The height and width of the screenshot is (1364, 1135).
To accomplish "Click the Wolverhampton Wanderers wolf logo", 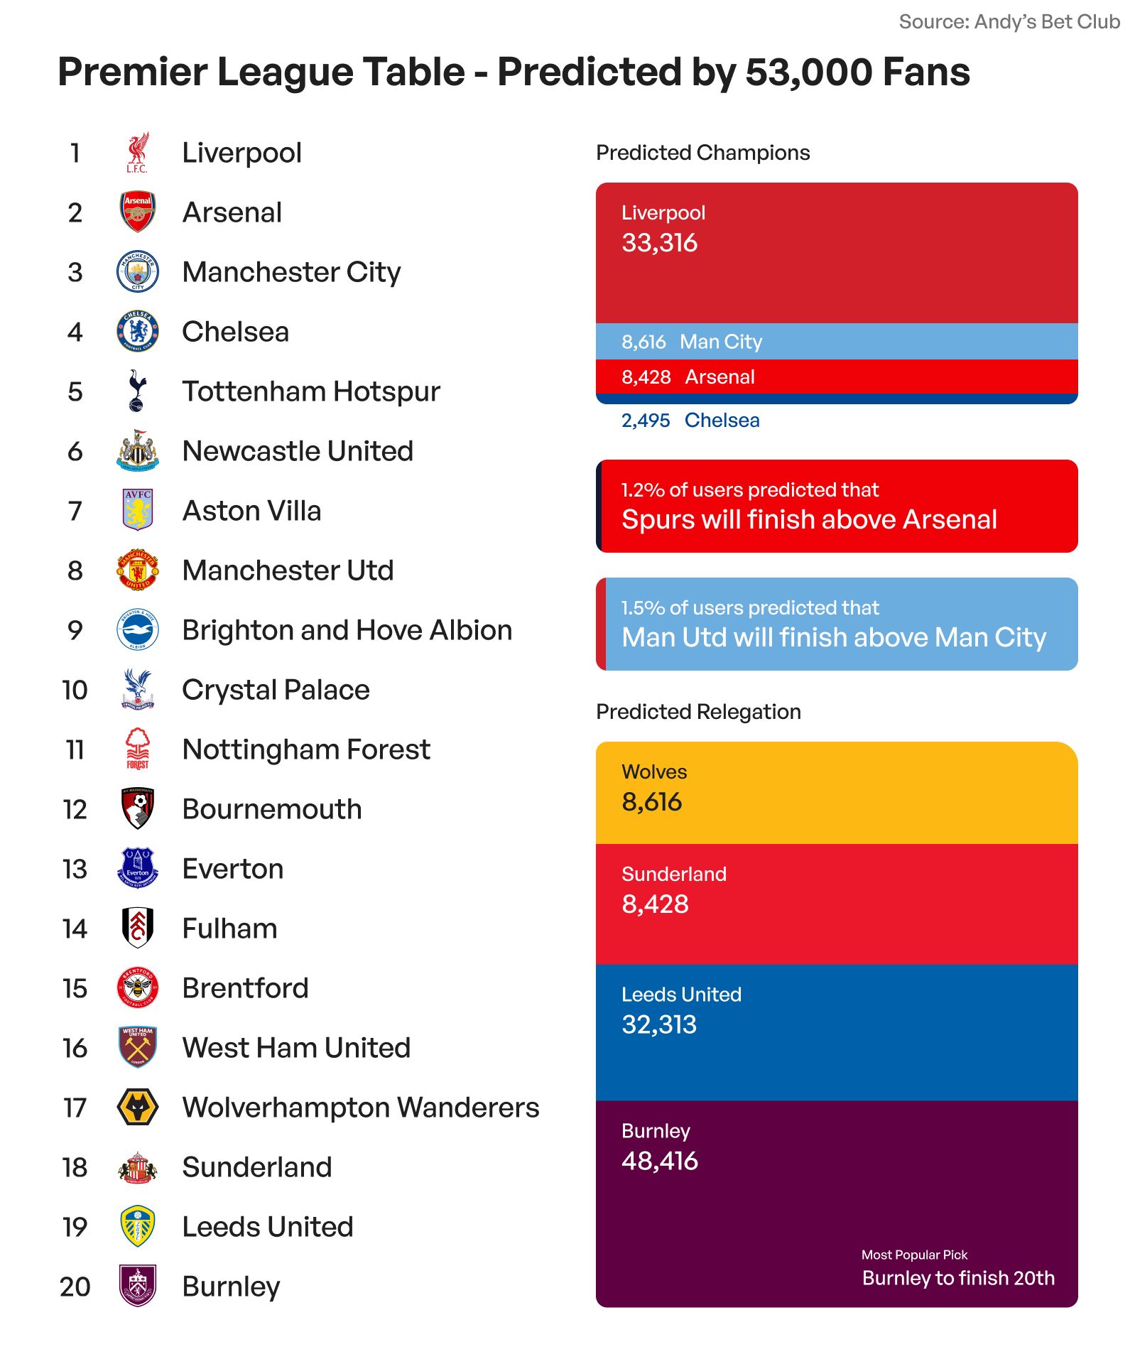I will 137,1107.
